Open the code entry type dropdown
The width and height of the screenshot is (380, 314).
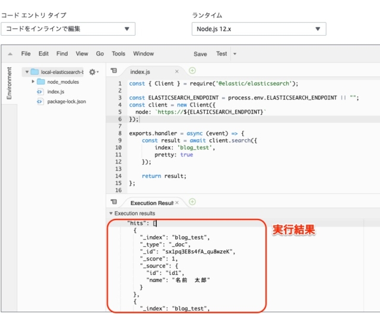point(68,29)
